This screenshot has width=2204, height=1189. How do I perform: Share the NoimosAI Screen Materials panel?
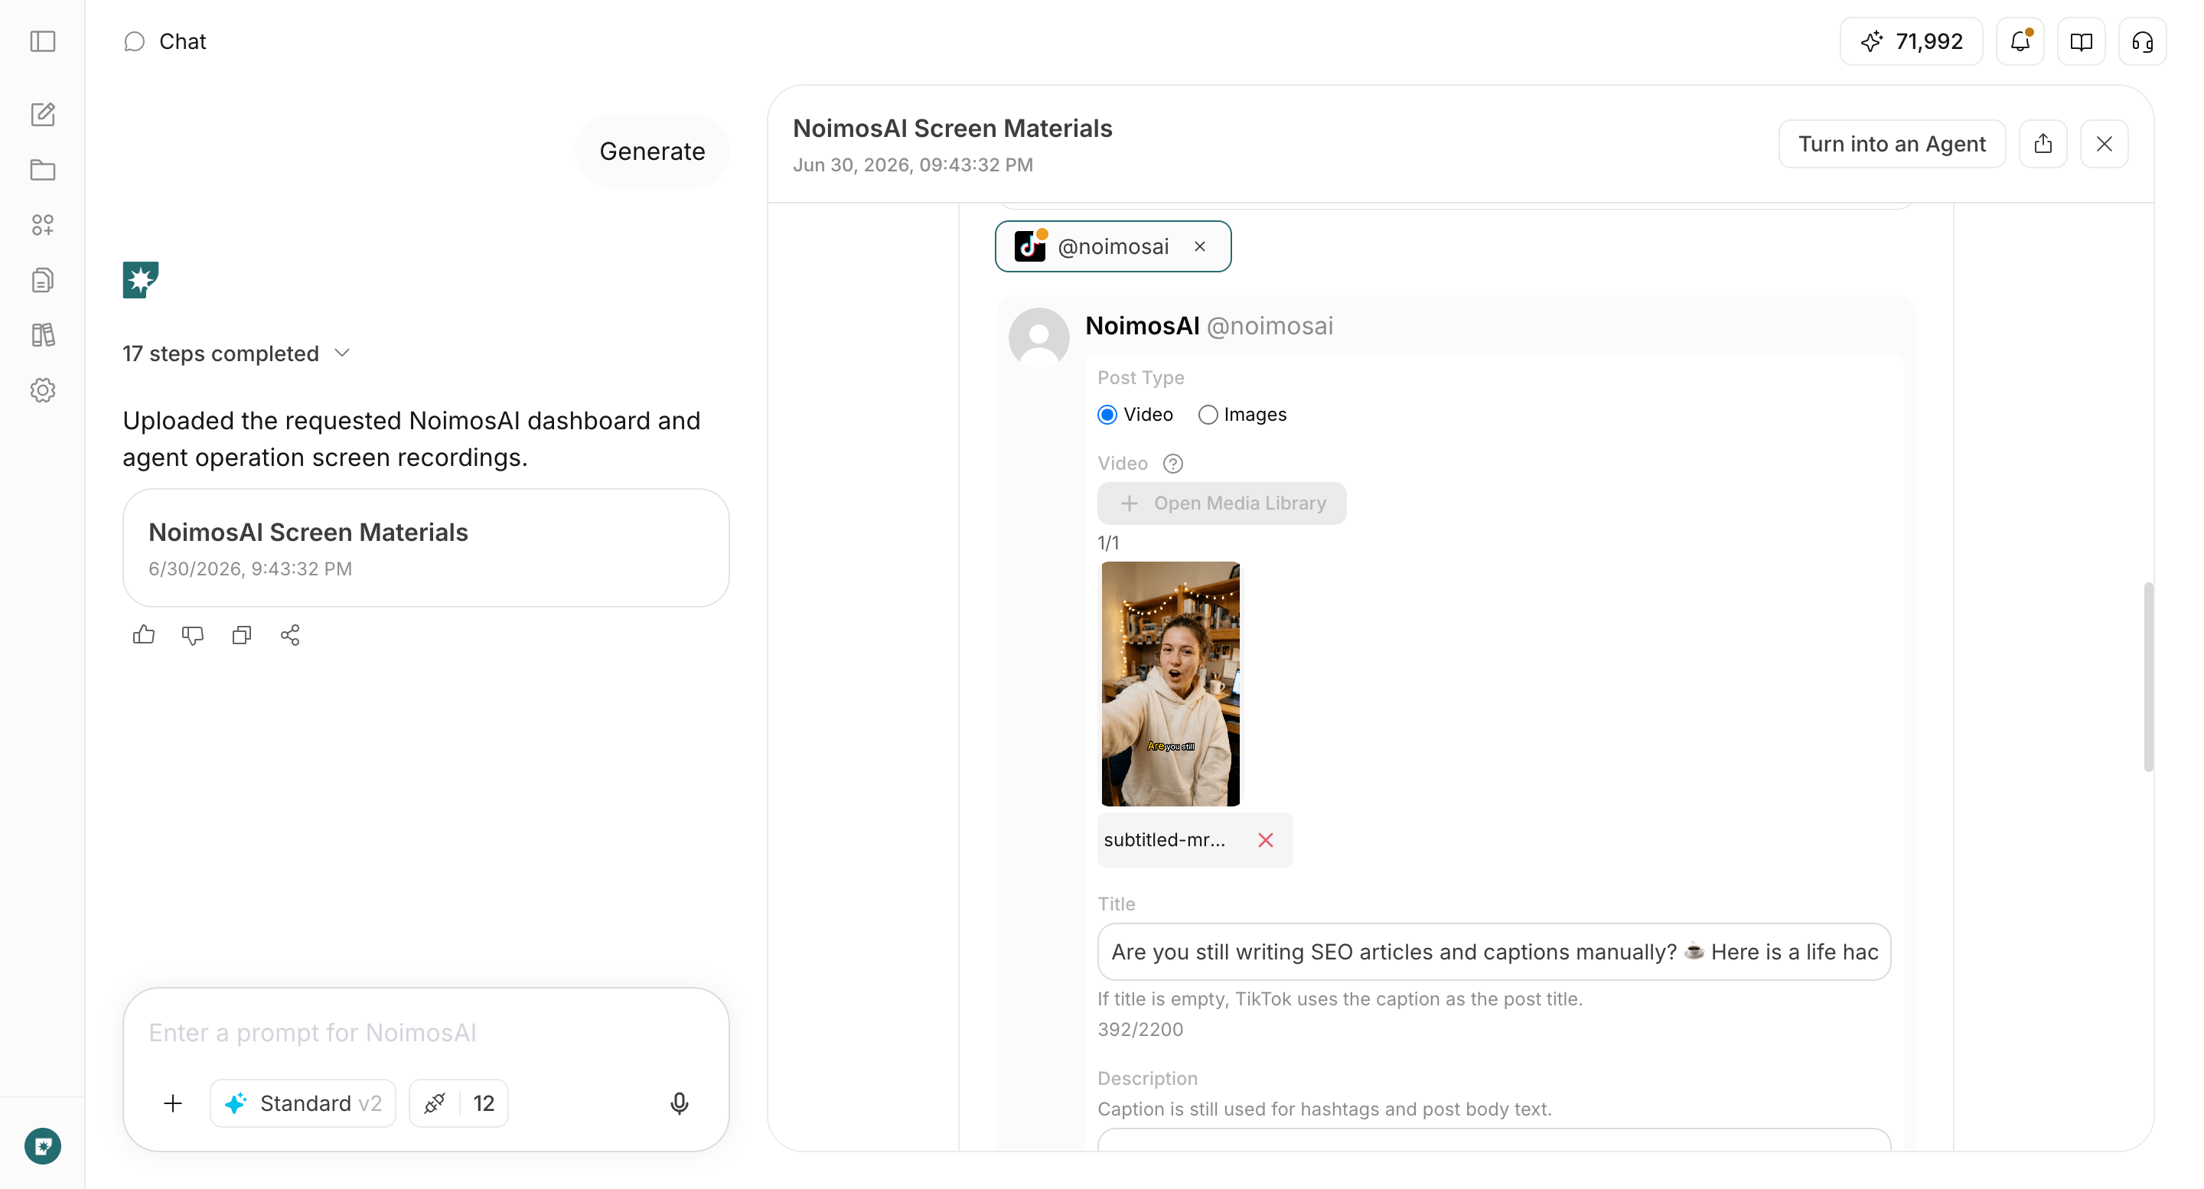2043,144
